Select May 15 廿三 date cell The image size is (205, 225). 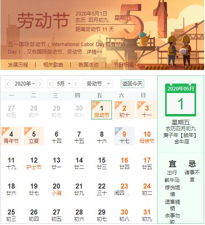[101, 162]
